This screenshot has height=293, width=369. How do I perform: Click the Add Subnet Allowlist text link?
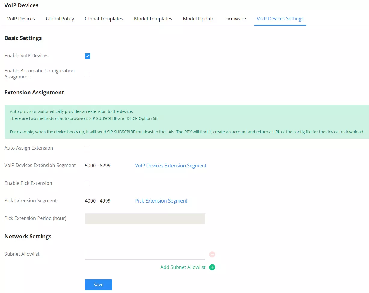pos(183,267)
